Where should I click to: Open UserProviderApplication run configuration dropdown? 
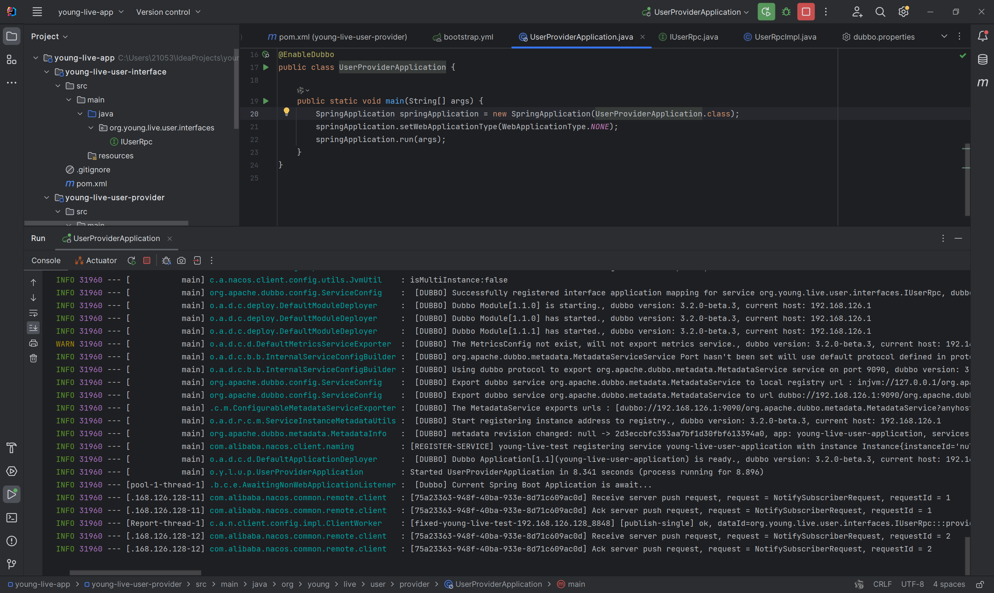coord(695,12)
